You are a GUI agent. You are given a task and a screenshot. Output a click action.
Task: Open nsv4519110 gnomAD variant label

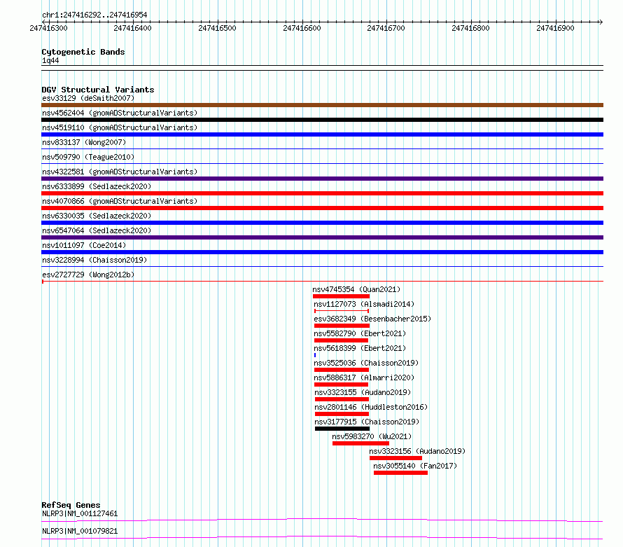point(120,127)
